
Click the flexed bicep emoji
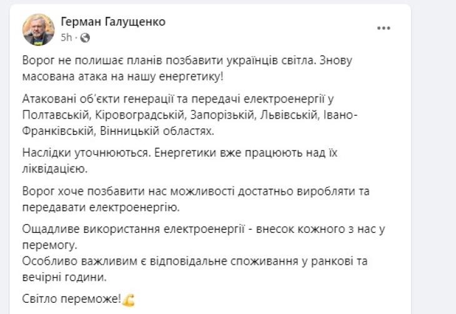tap(129, 299)
